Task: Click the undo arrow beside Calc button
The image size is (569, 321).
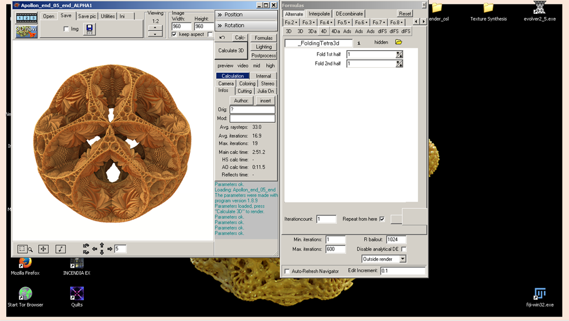Action: coord(222,38)
